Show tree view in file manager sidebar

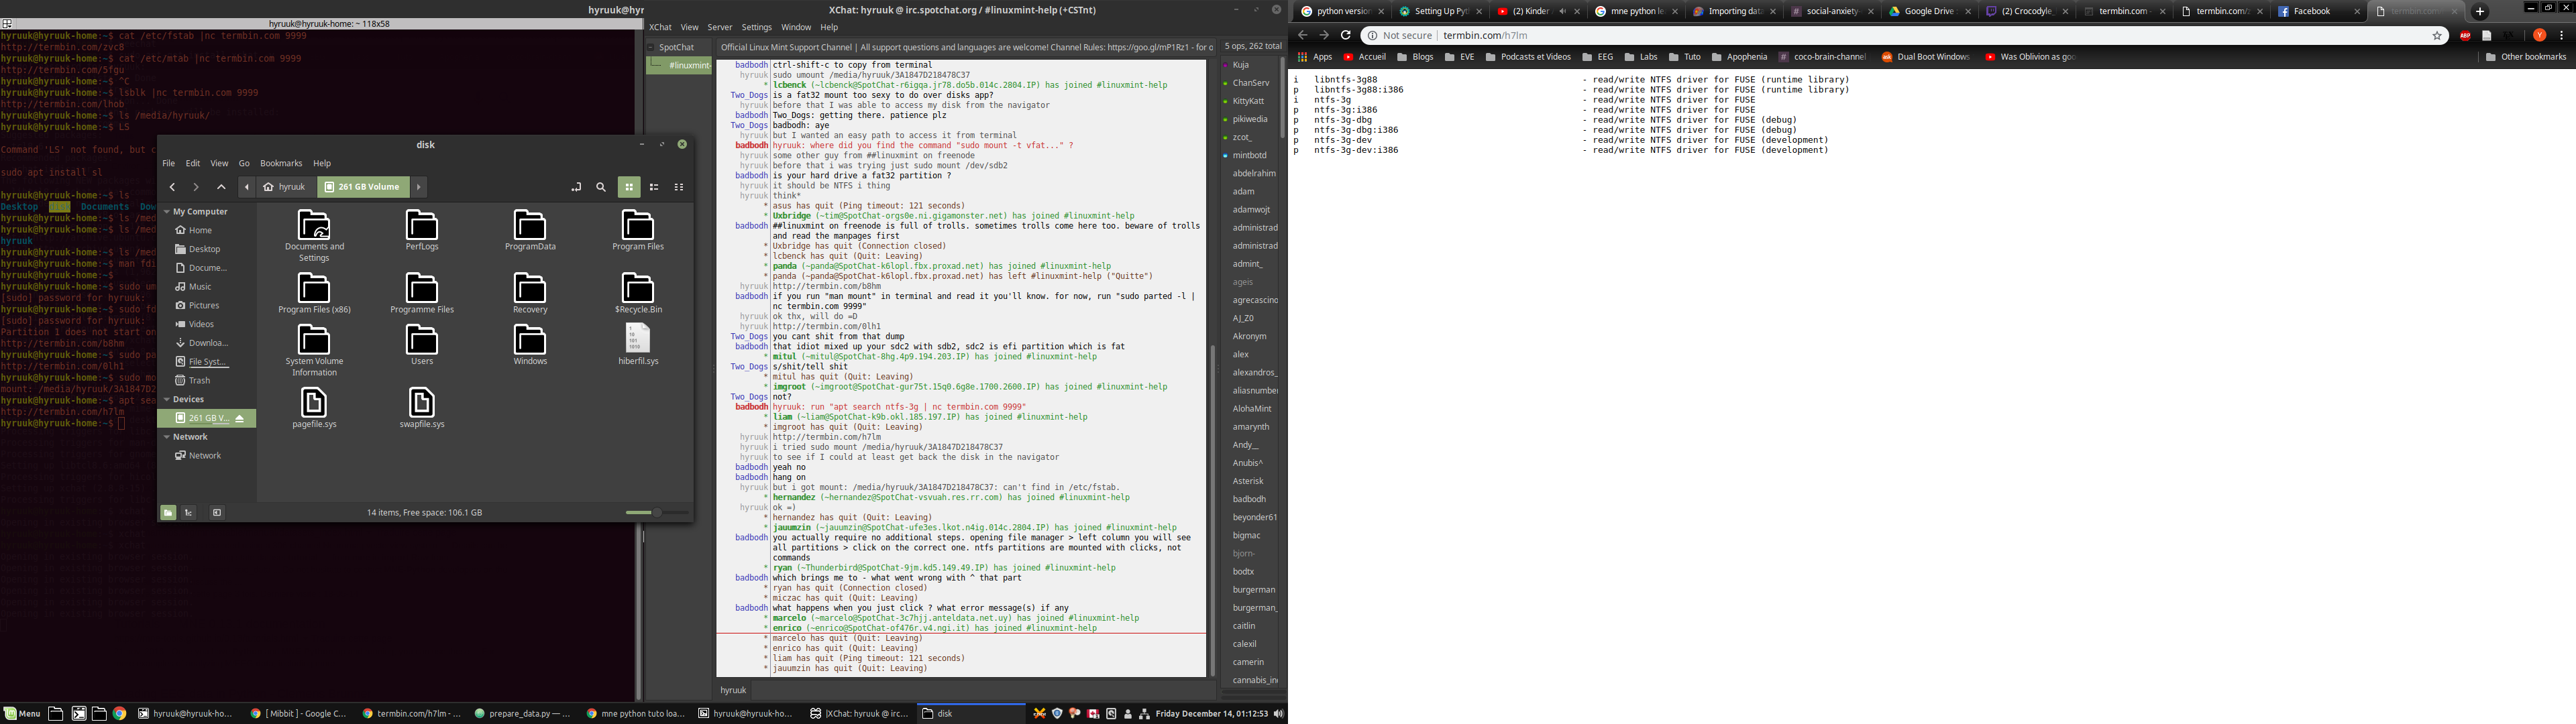coord(188,512)
